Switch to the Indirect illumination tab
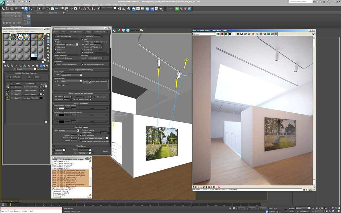 [x=76, y=32]
